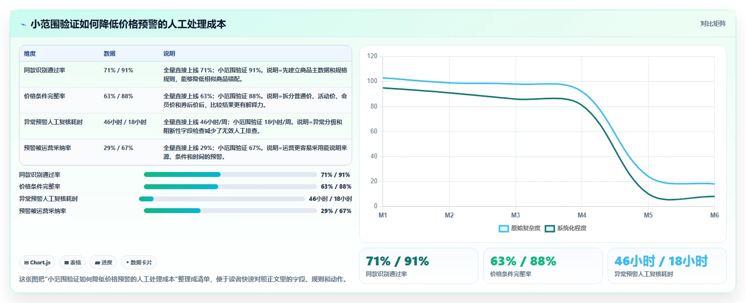Open the 63% / 88% data card

tap(543, 266)
